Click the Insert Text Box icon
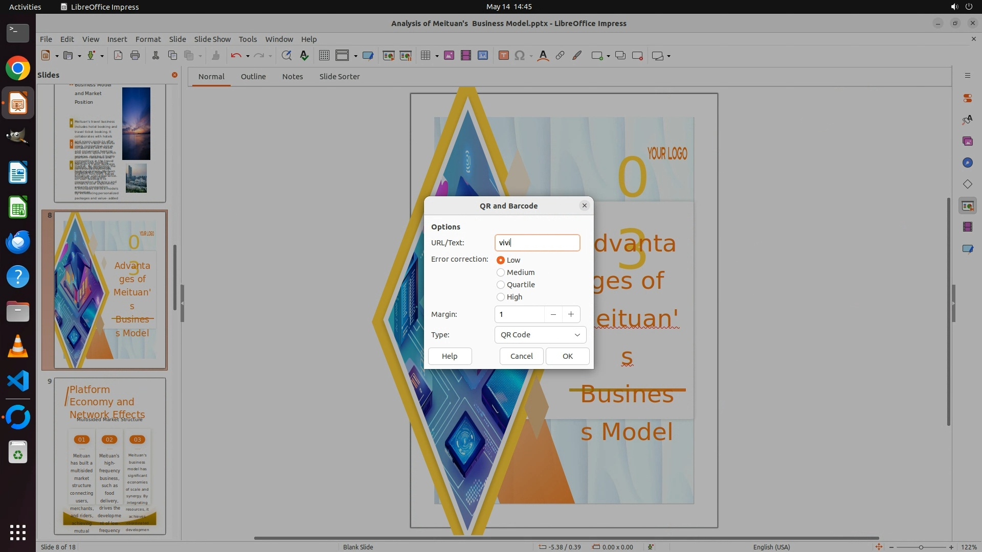The width and height of the screenshot is (982, 552). point(503,56)
